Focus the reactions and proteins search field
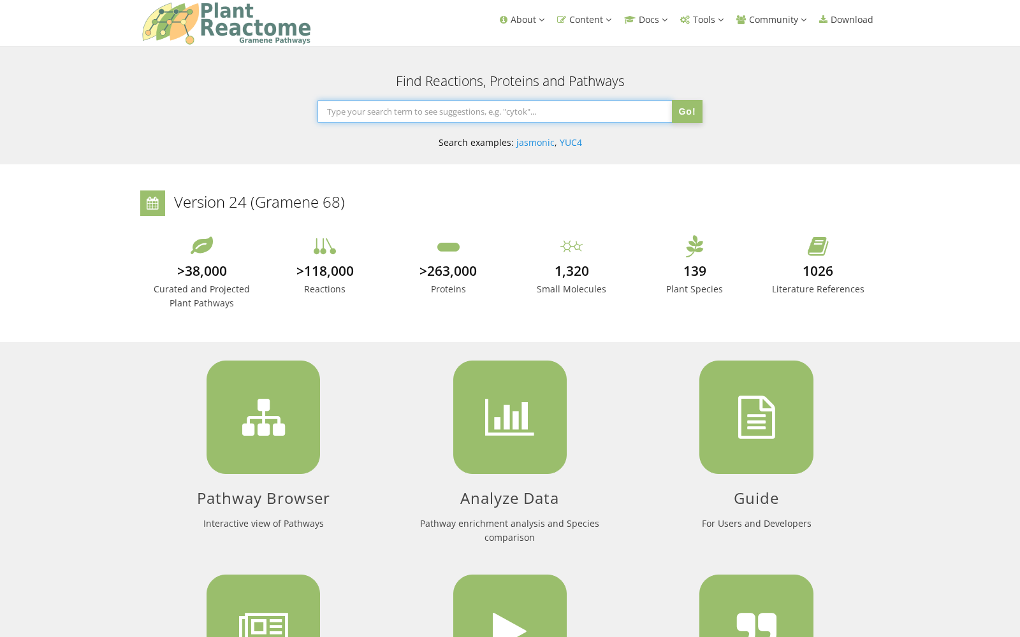The height and width of the screenshot is (637, 1020). click(x=495, y=111)
